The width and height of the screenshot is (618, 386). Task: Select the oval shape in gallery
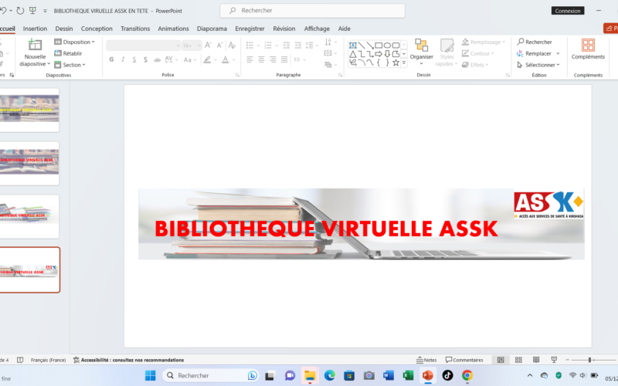388,46
